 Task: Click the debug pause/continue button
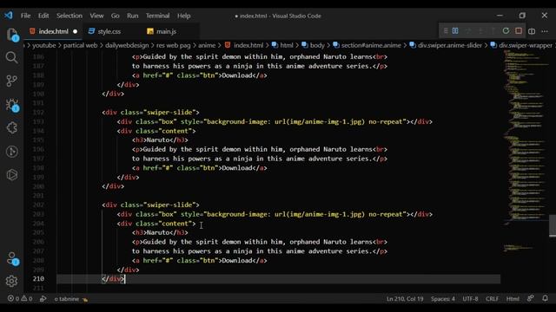point(455,31)
